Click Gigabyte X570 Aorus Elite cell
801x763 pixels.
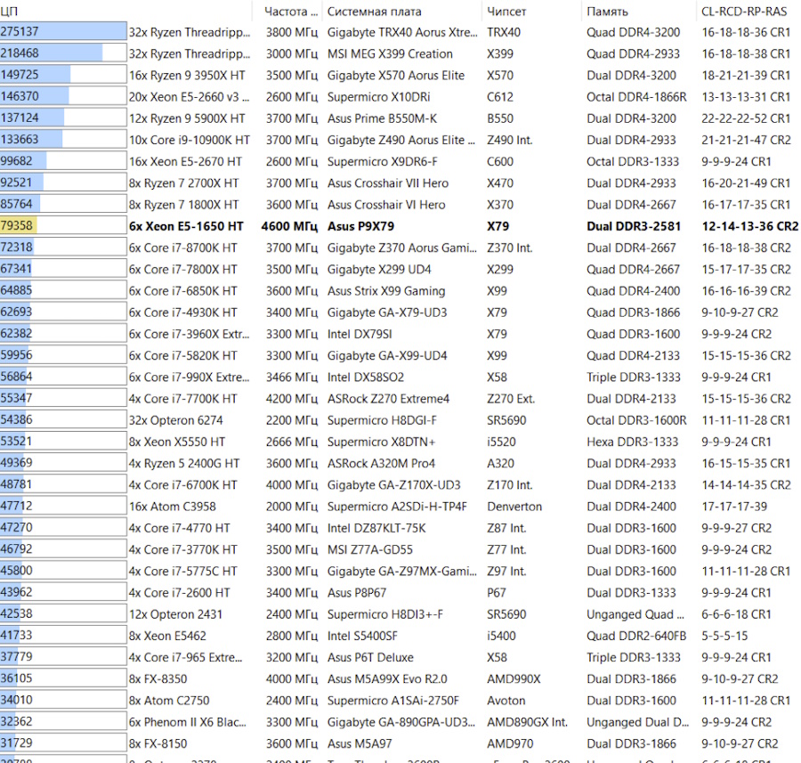pos(396,75)
